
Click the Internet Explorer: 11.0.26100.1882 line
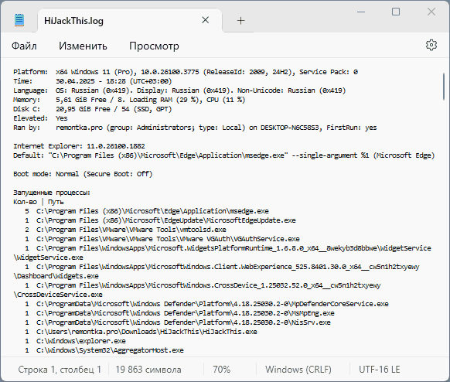pyautogui.click(x=79, y=146)
